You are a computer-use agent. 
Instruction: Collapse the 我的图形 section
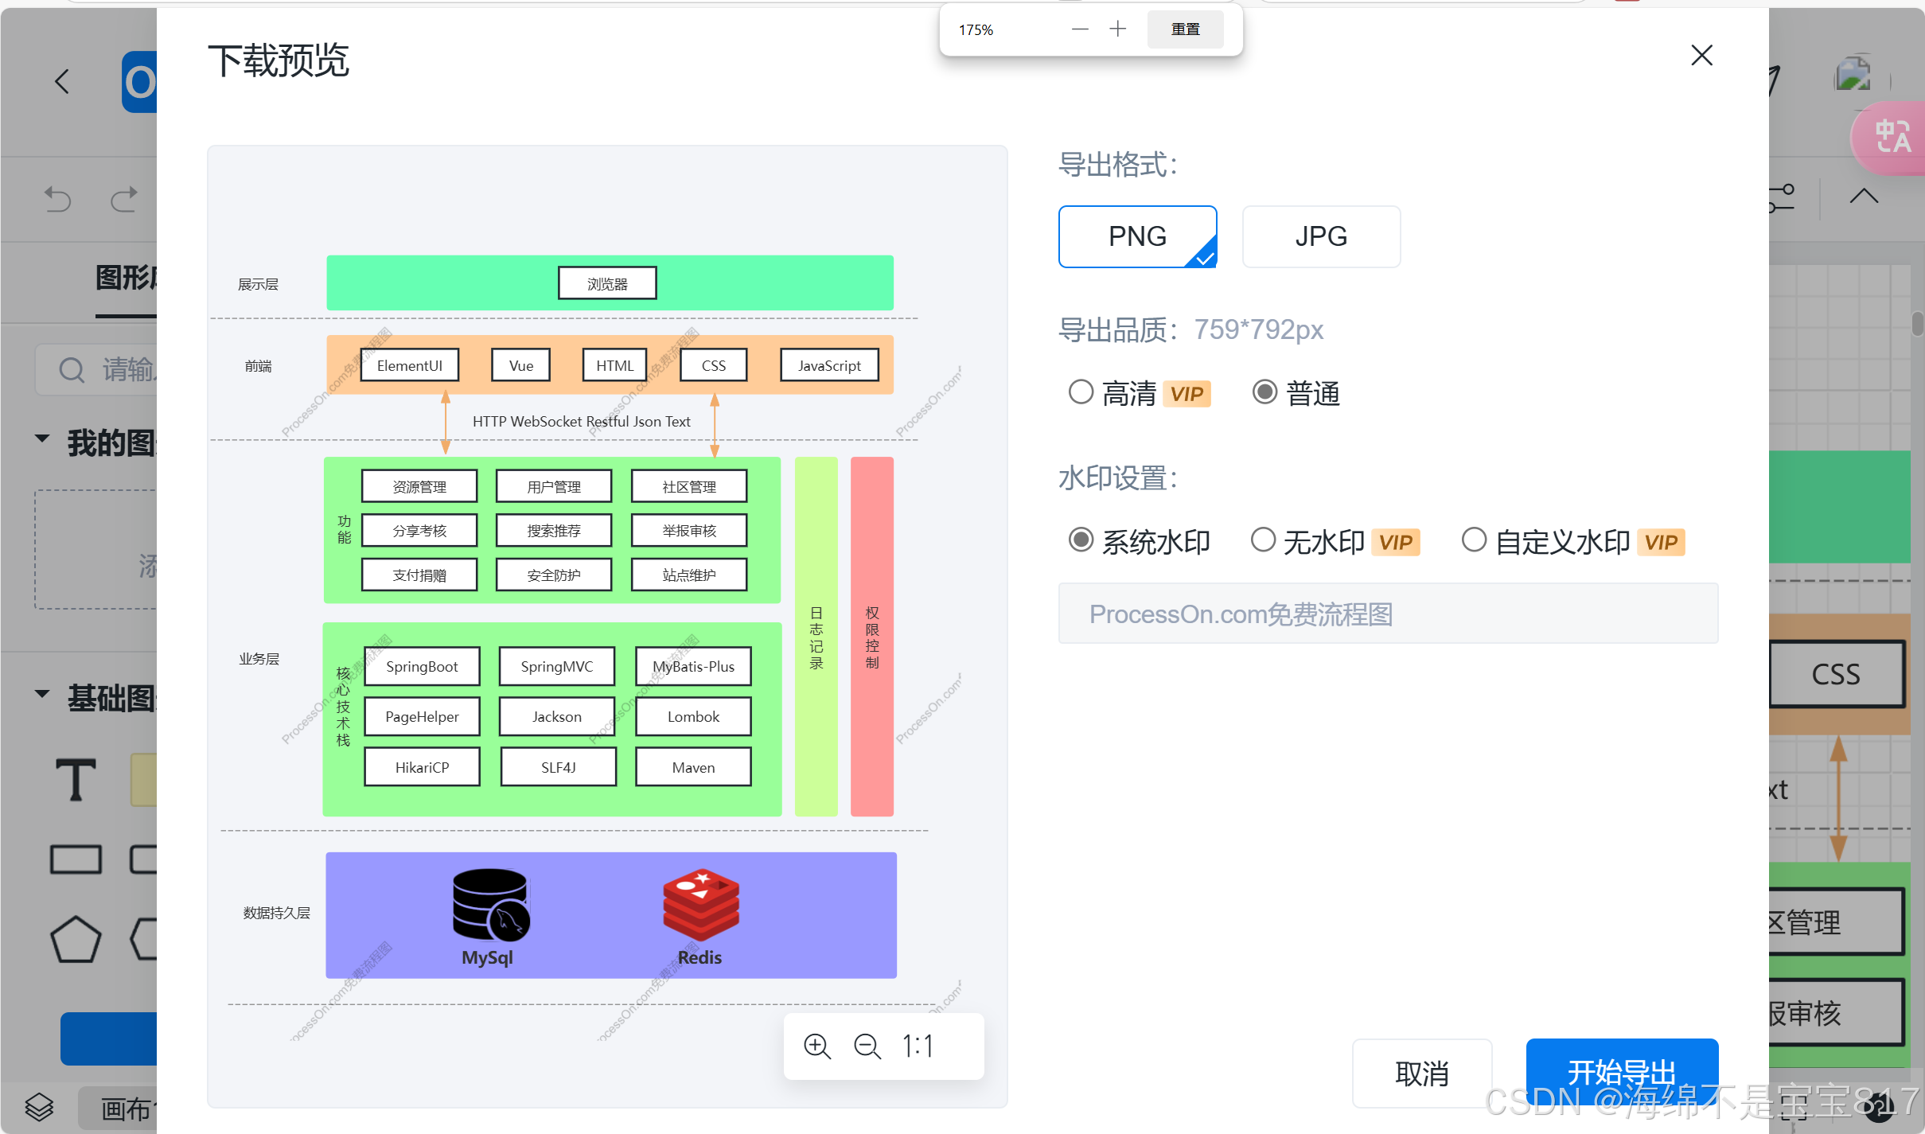tap(42, 439)
